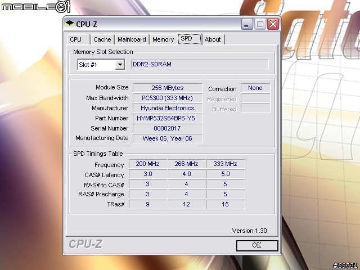Click the RAS# Precharge value 5
This screenshot has height=270, width=360.
[226, 194]
